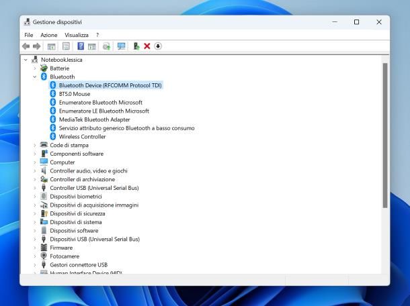
Task: Click the disable device down-arrow icon
Action: pyautogui.click(x=158, y=46)
